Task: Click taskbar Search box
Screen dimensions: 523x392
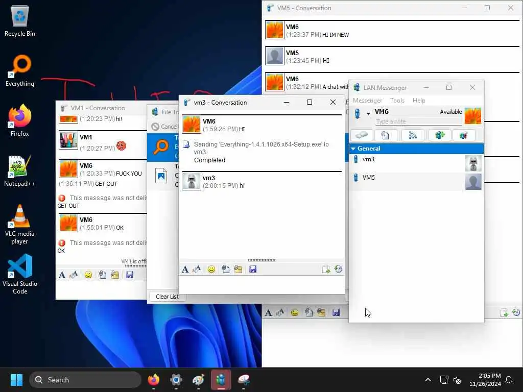Action: (x=85, y=380)
